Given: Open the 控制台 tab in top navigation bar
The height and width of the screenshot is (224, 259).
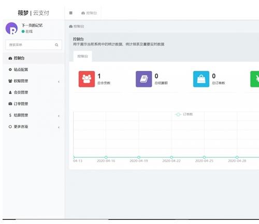Looking at the screenshot, I should point(89,13).
